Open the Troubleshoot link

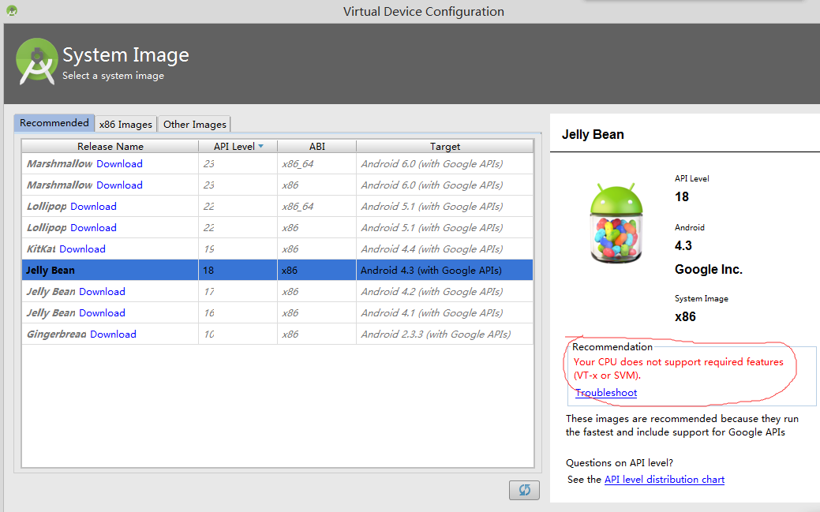(x=606, y=393)
